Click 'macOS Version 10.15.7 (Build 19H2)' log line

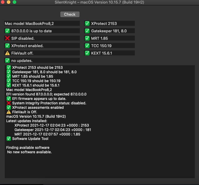(36, 117)
